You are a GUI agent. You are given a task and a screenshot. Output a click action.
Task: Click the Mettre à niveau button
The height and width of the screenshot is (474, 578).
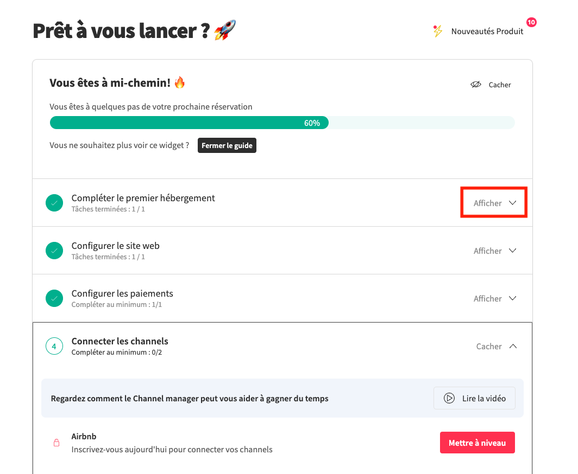pyautogui.click(x=477, y=443)
